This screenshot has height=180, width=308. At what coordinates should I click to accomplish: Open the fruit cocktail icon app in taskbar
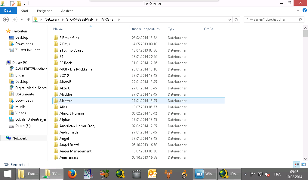tap(104, 174)
